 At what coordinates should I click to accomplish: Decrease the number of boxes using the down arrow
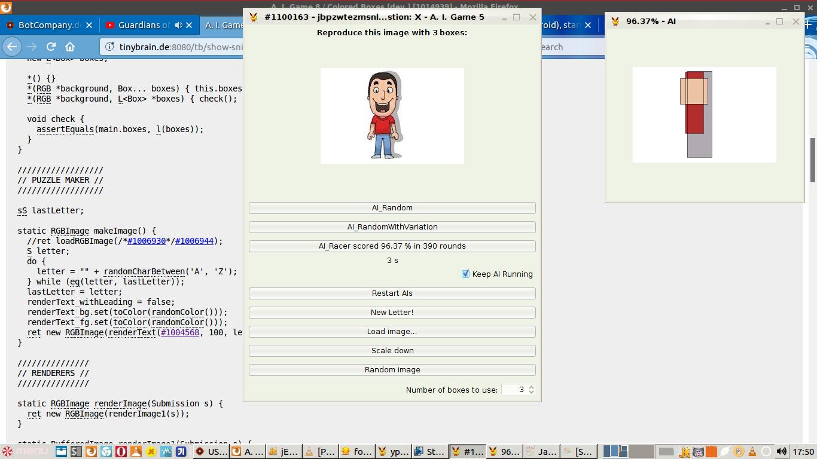(531, 393)
